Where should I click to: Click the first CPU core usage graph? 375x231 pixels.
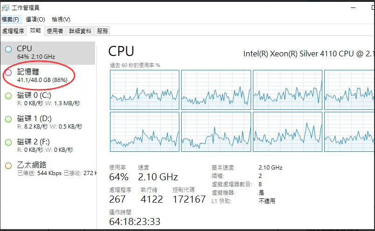pos(144,89)
